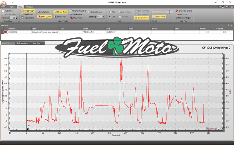
Task: Sort by Path column header
Action: (x=46, y=29)
